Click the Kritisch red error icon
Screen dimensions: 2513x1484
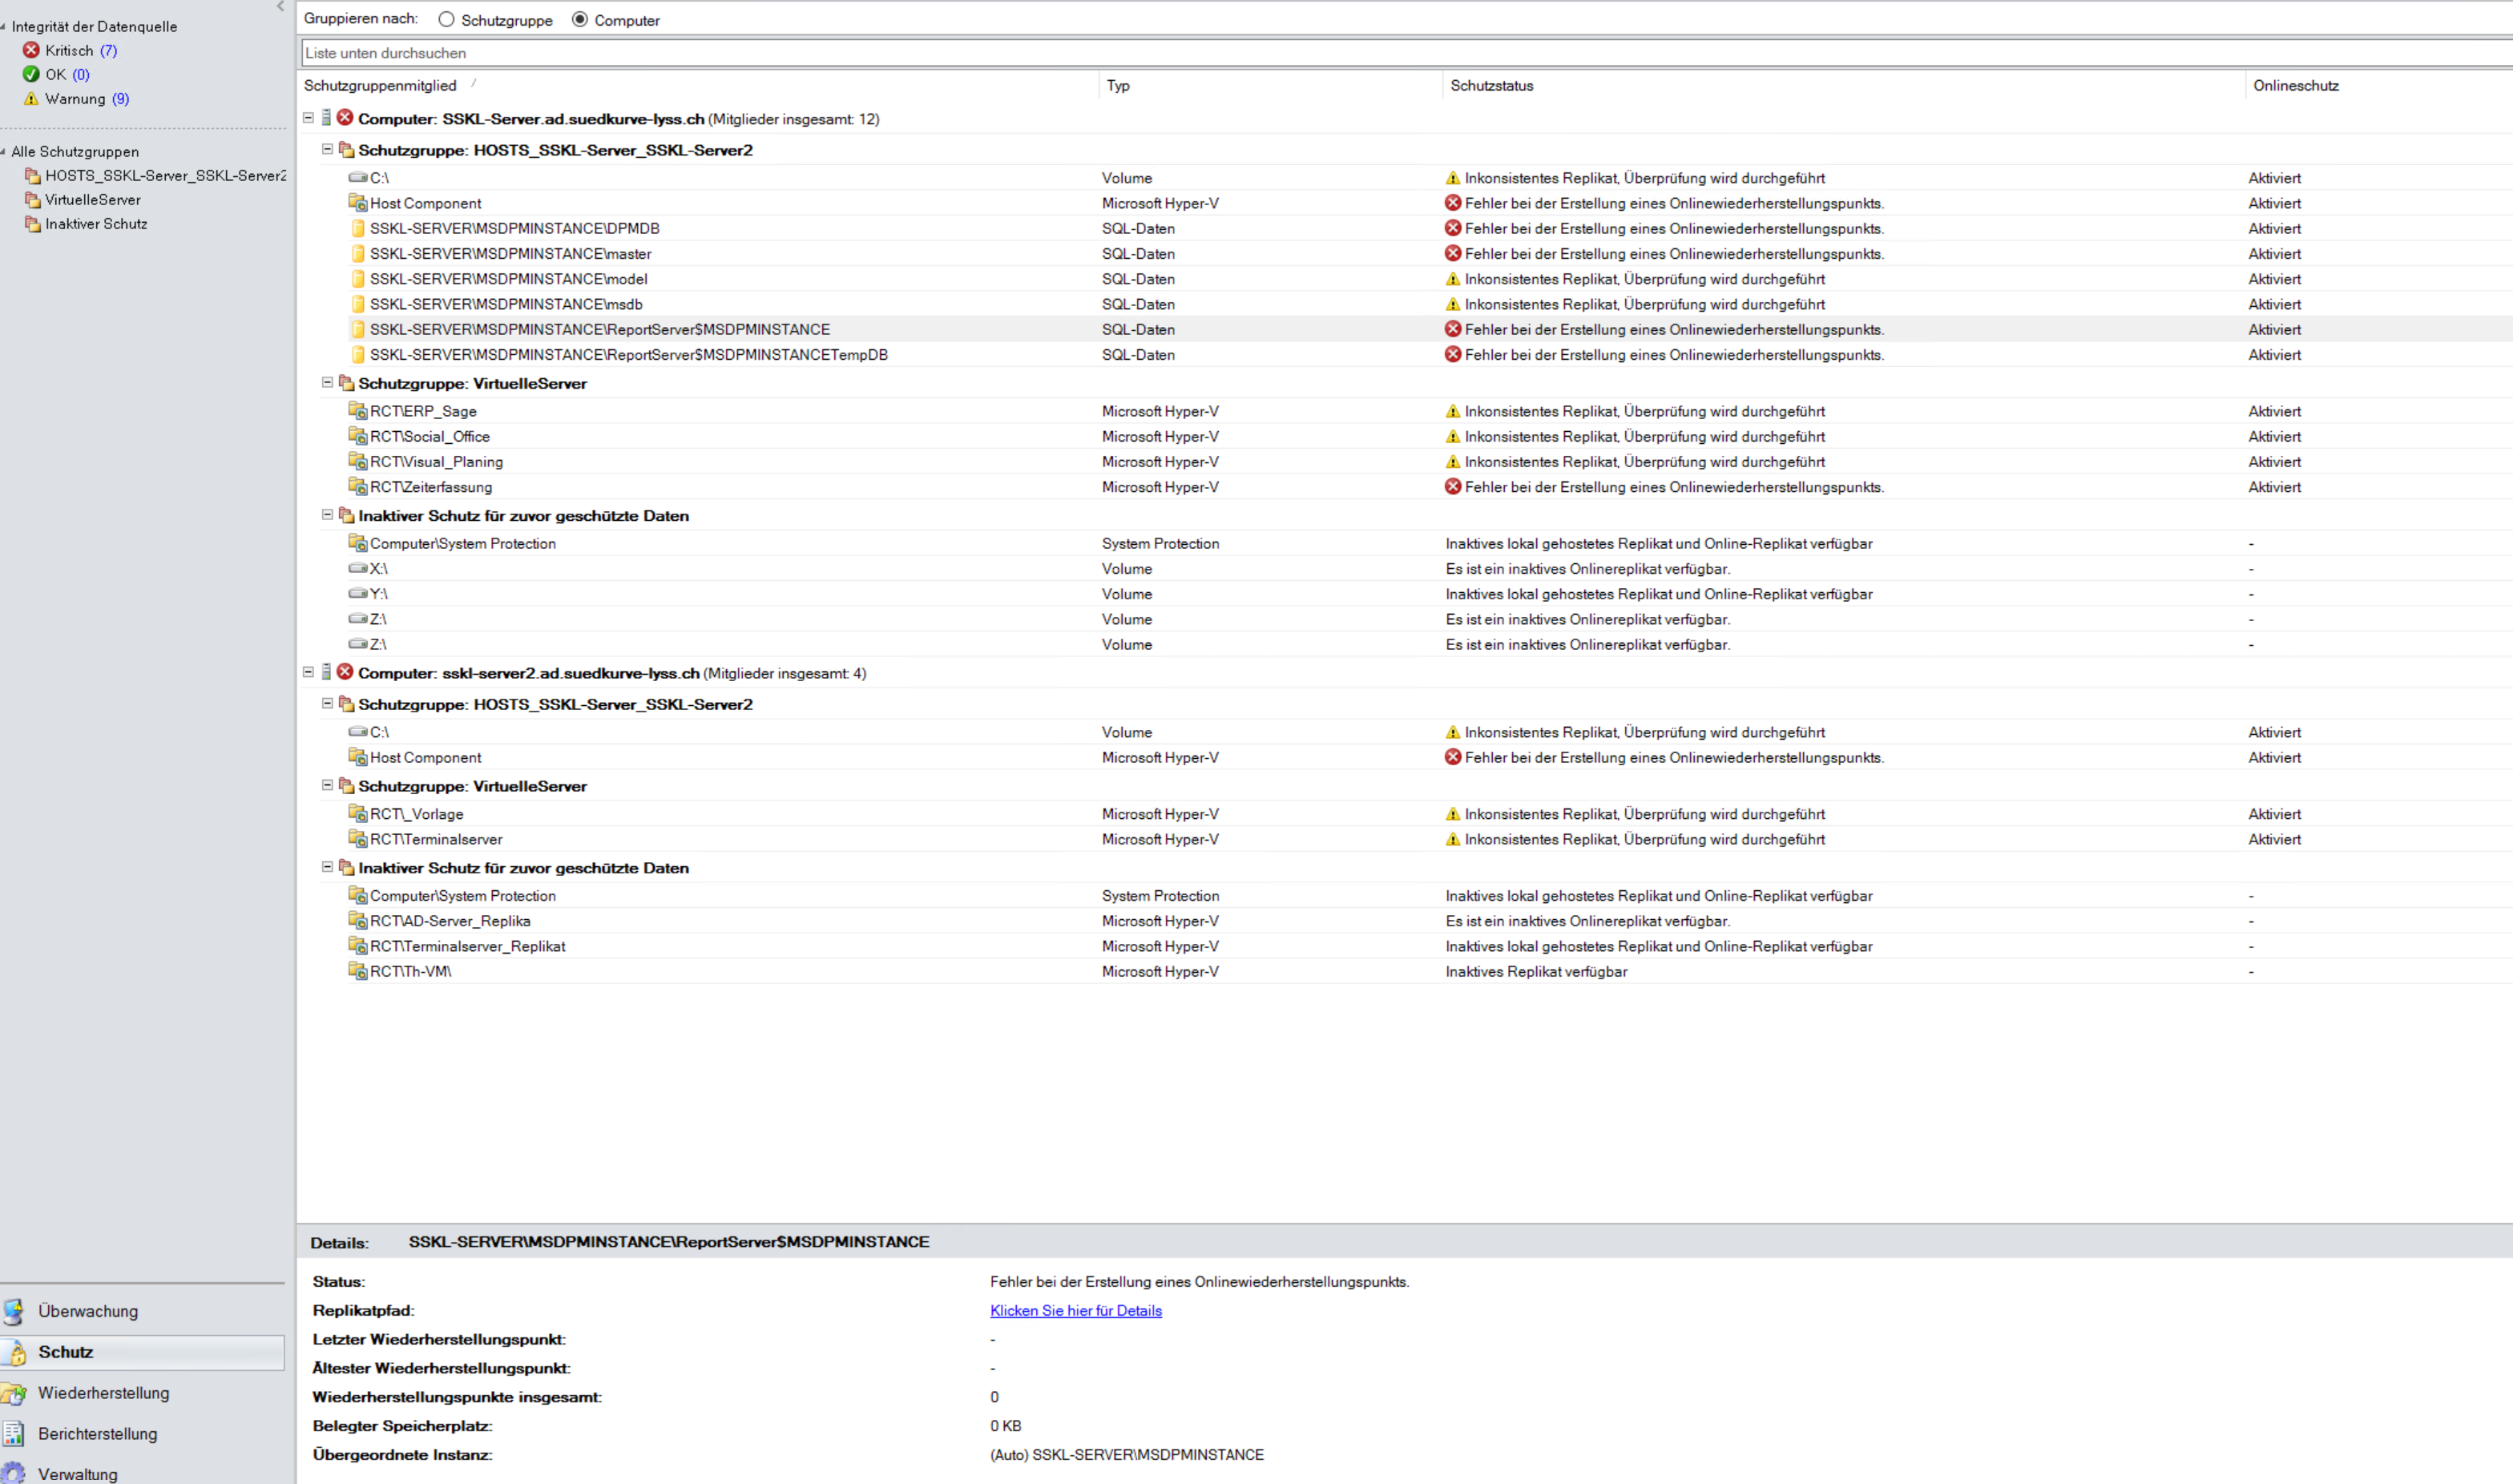click(31, 50)
